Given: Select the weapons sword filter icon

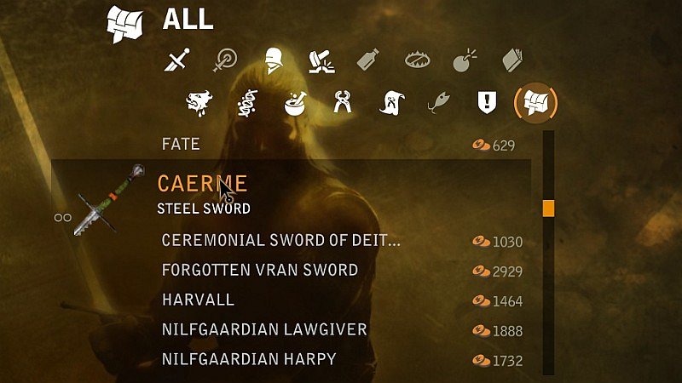Looking at the screenshot, I should coord(176,60).
